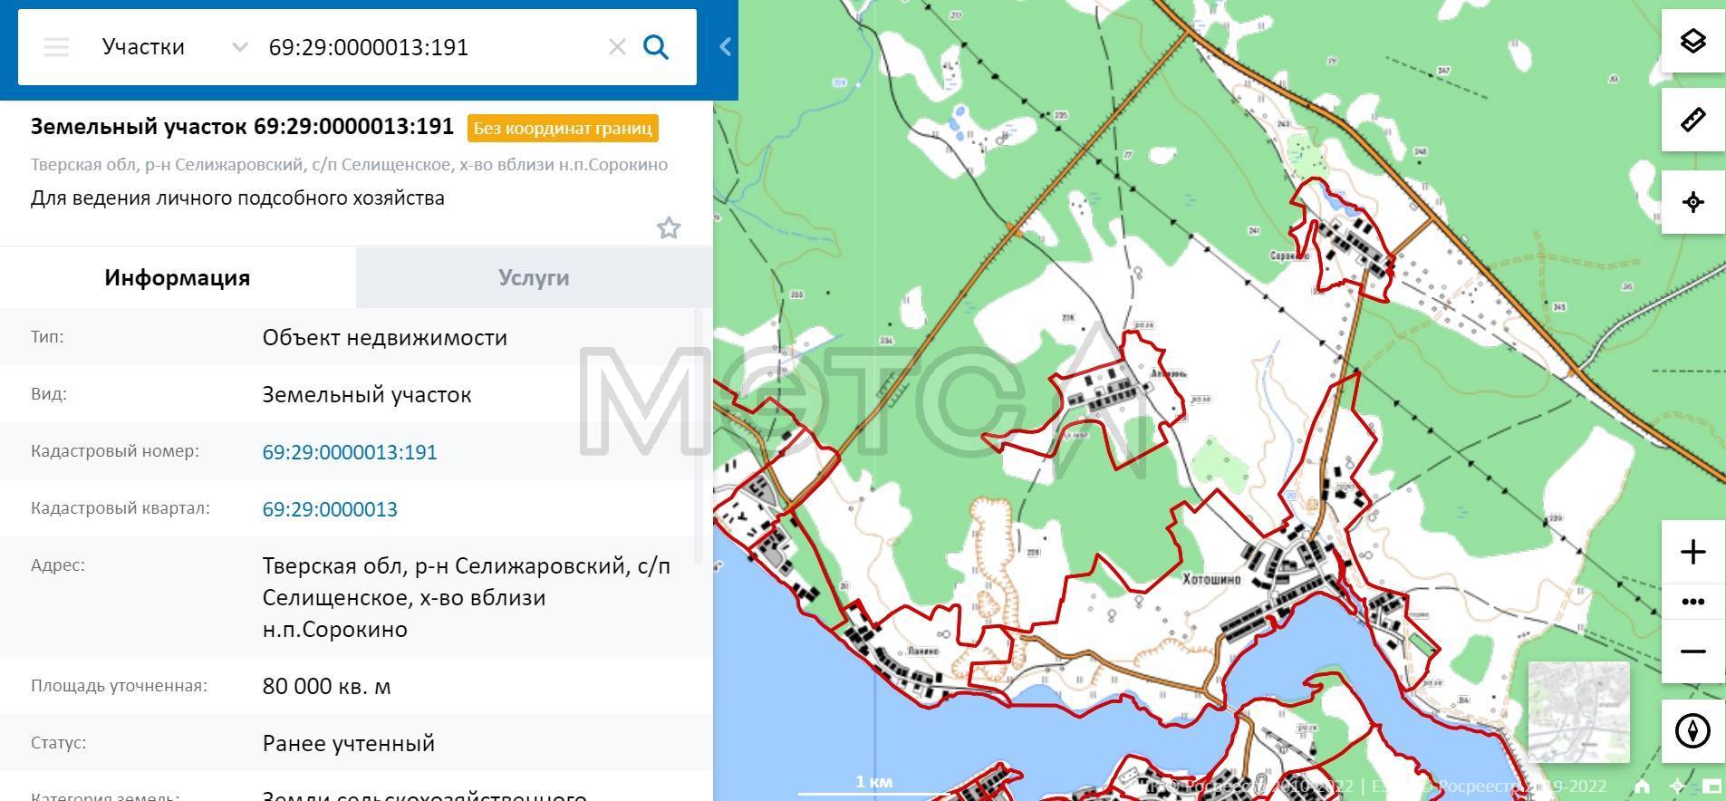Select 'Для ведения личного подсобного хозяйства' text
Image resolution: width=1726 pixels, height=801 pixels.
(237, 198)
